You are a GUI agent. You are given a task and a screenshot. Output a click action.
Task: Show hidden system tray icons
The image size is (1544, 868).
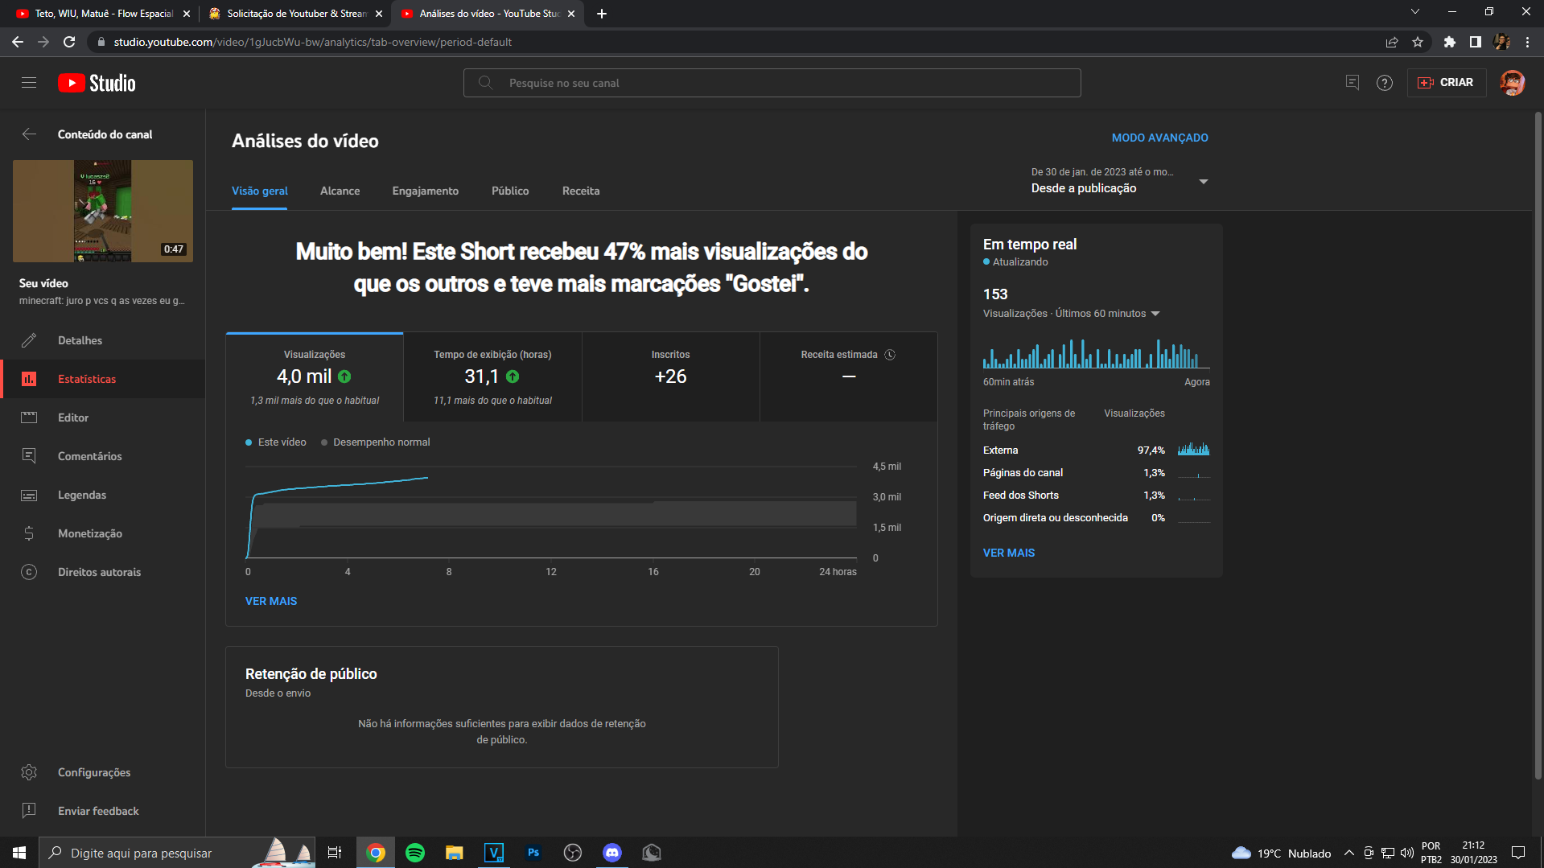1349,853
